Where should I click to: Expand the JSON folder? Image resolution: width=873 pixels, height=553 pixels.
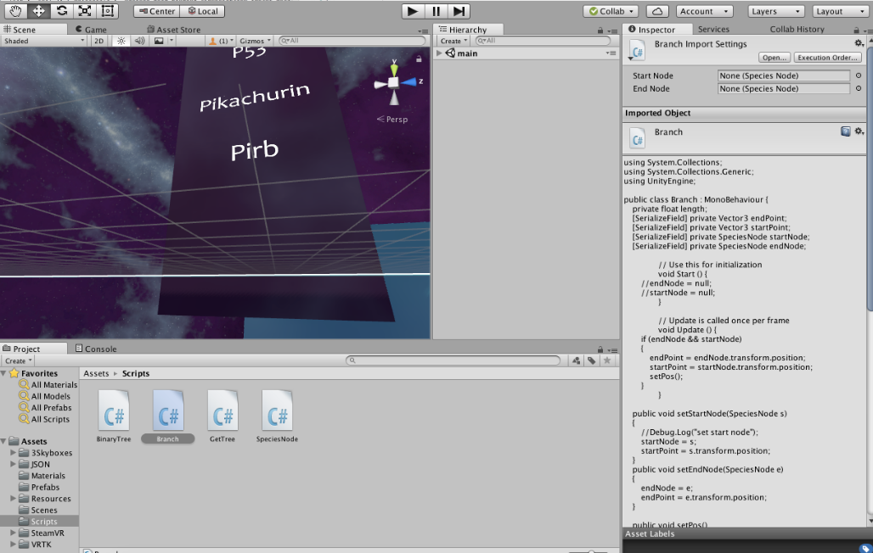pyautogui.click(x=13, y=464)
